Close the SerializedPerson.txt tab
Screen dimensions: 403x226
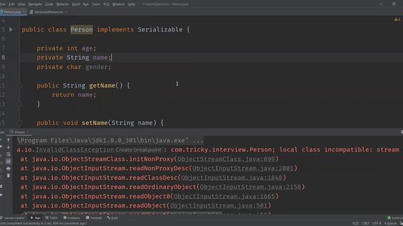(66, 12)
